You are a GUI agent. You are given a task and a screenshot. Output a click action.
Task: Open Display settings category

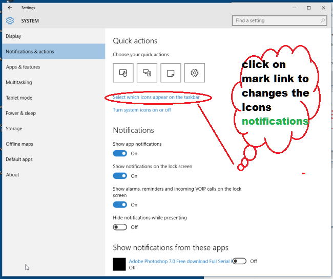(x=53, y=36)
